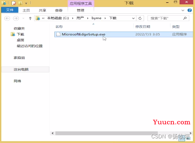
Task: Click the Back navigation arrow
Action: [x=7, y=18]
